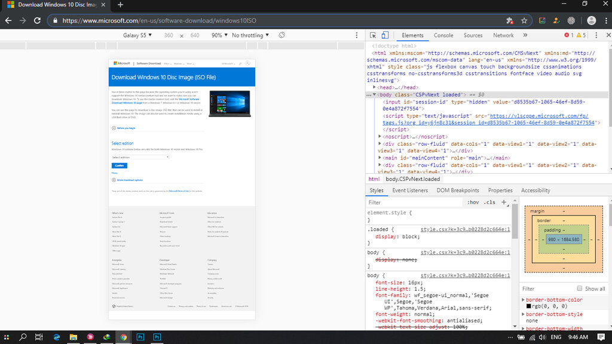Open the Properties sub-tab
The width and height of the screenshot is (612, 344).
(x=500, y=191)
